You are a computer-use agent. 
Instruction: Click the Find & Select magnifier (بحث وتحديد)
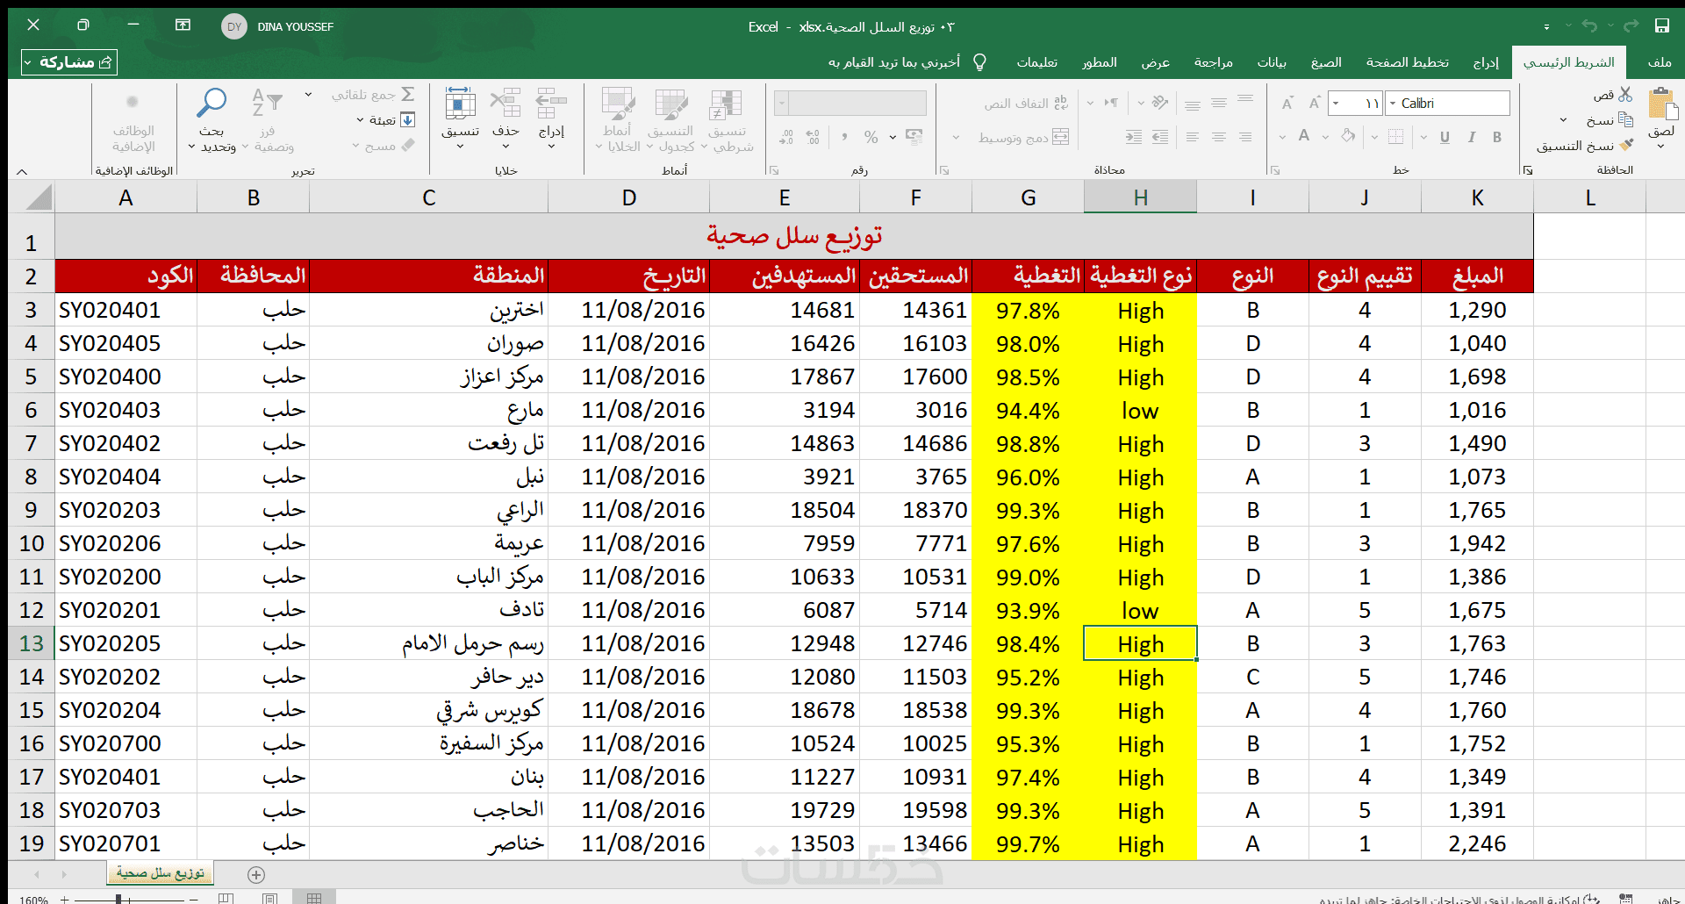212,104
